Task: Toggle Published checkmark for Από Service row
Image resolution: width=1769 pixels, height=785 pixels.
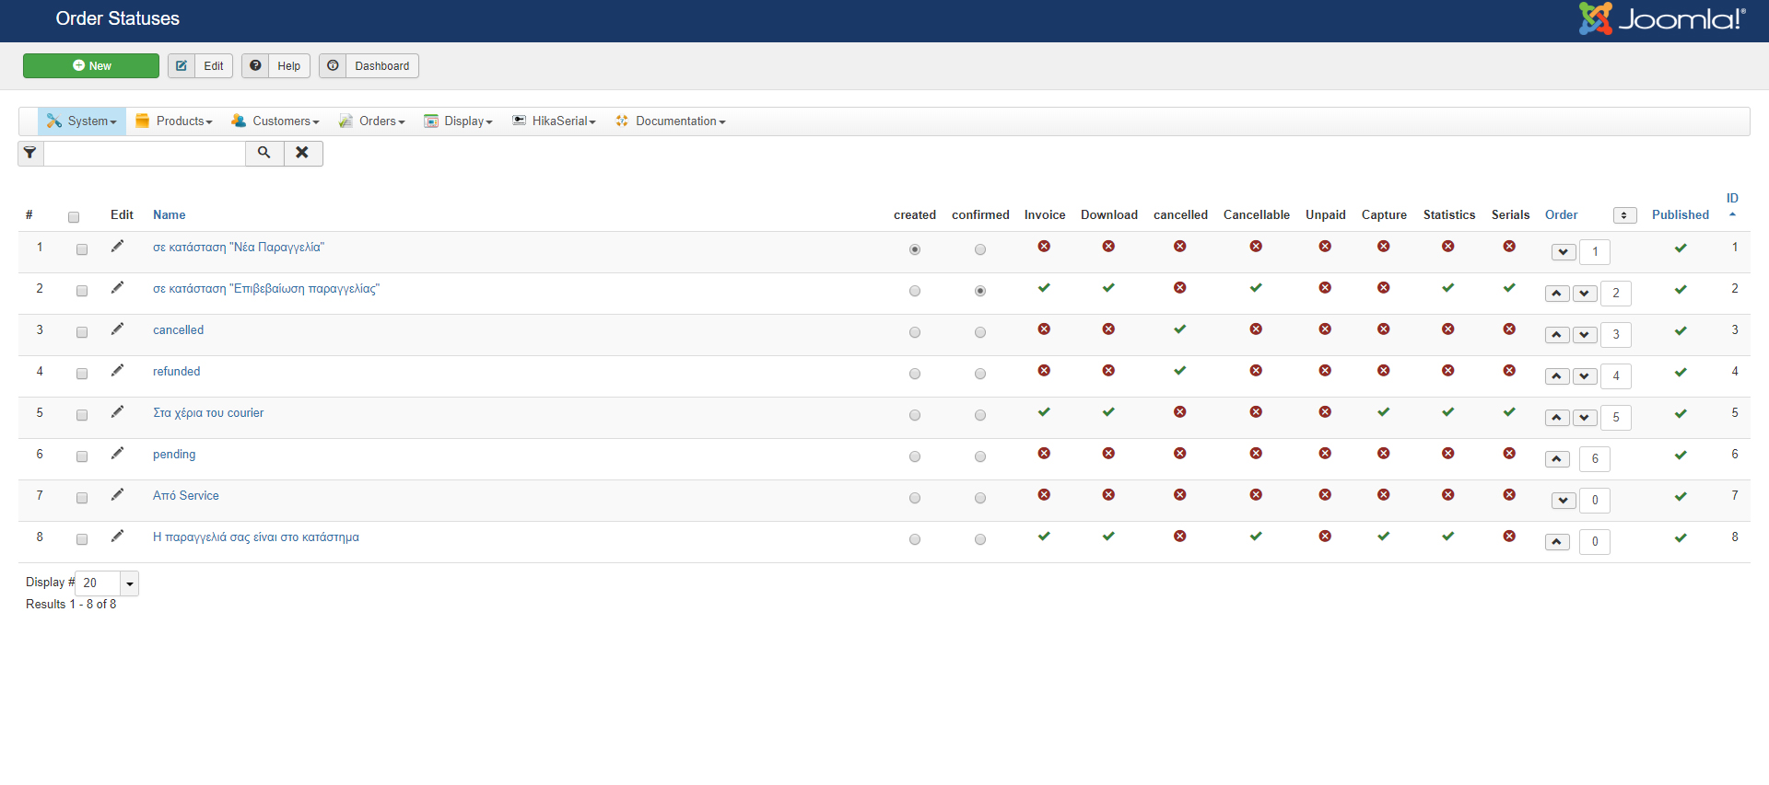Action: tap(1681, 496)
